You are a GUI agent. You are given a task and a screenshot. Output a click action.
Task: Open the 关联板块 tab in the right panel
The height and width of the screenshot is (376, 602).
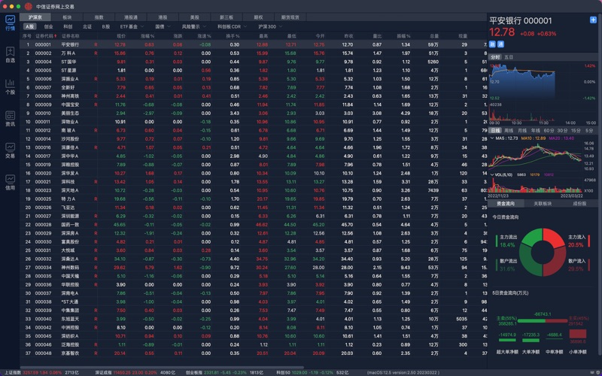point(543,203)
